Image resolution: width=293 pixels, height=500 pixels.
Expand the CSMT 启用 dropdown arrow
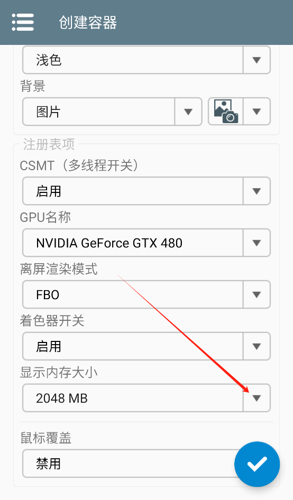tap(257, 191)
